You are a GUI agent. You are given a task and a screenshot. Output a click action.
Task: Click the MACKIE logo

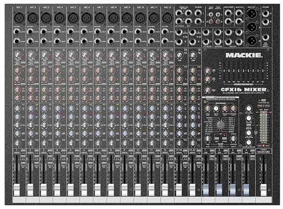pyautogui.click(x=244, y=55)
